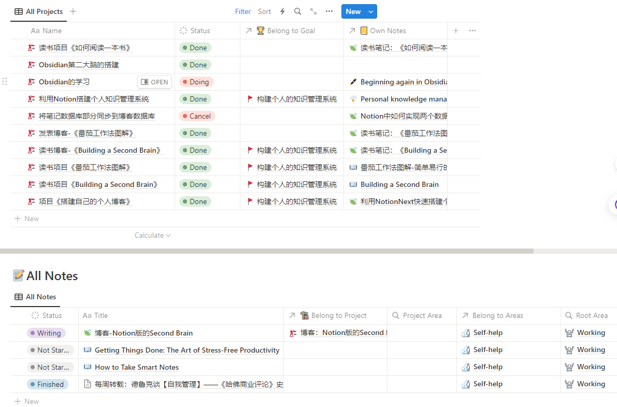Click the Sort button
The height and width of the screenshot is (407, 617).
pos(264,11)
